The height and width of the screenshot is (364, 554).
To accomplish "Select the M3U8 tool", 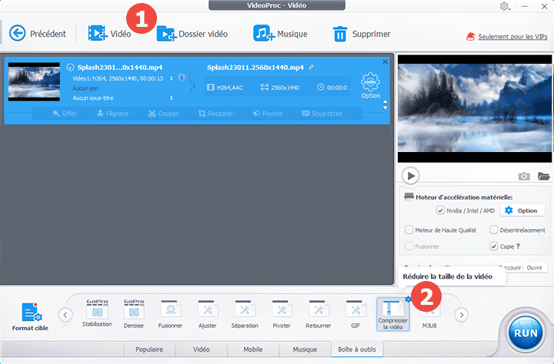I will point(429,315).
